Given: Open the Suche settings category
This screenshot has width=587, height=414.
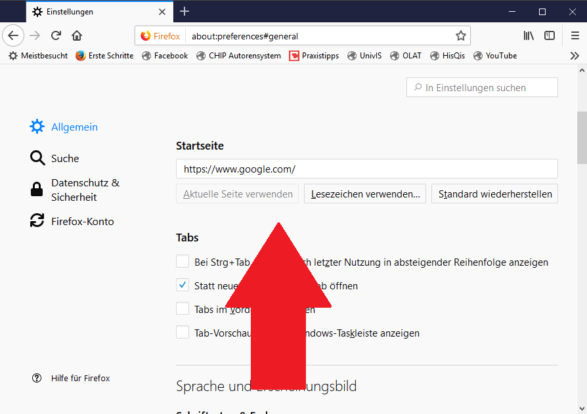Looking at the screenshot, I should click(x=64, y=158).
